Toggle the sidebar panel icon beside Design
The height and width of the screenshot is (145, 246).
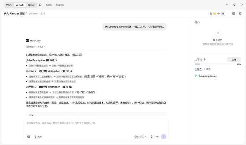[40, 5]
